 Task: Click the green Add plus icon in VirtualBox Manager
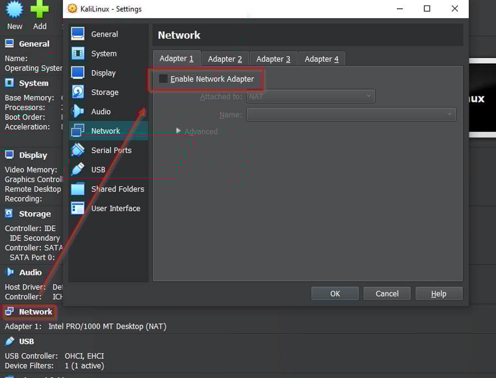click(40, 9)
